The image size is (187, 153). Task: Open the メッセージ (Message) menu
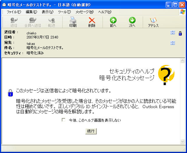coord(84,12)
